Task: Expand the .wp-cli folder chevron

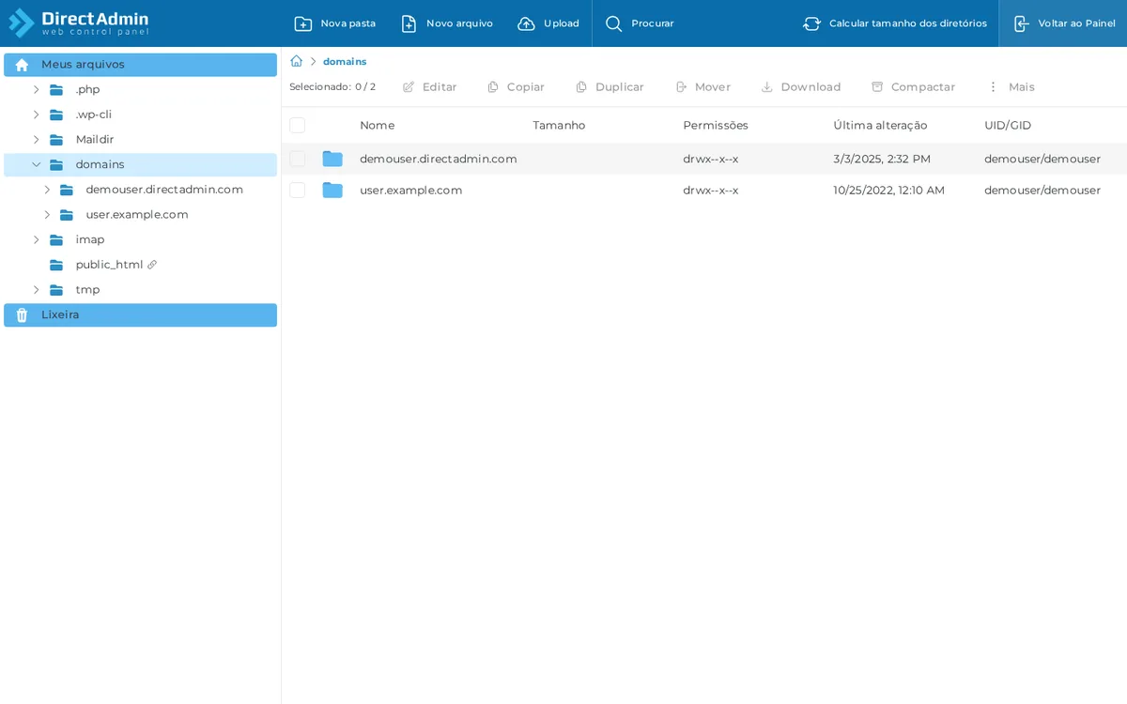Action: [37, 115]
